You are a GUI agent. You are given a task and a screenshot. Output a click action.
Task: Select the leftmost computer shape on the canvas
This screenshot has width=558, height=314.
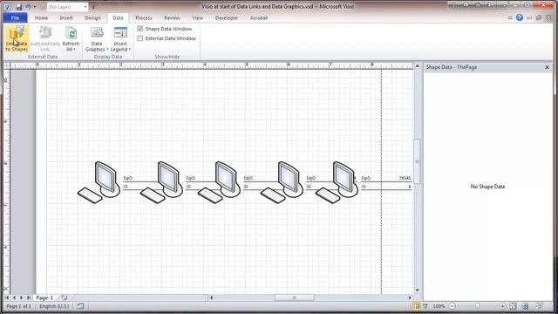click(99, 182)
